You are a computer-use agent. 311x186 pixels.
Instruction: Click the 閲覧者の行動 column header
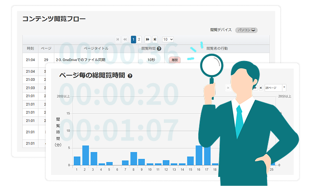pos(217,48)
